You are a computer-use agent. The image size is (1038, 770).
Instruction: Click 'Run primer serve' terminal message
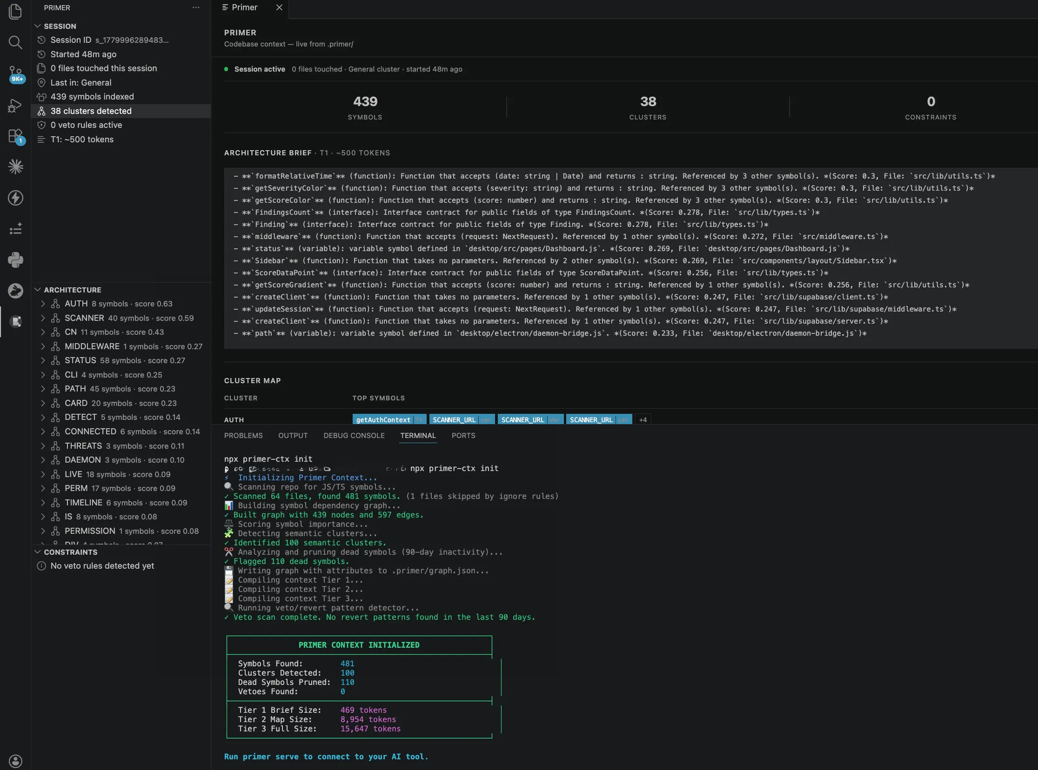(326, 757)
